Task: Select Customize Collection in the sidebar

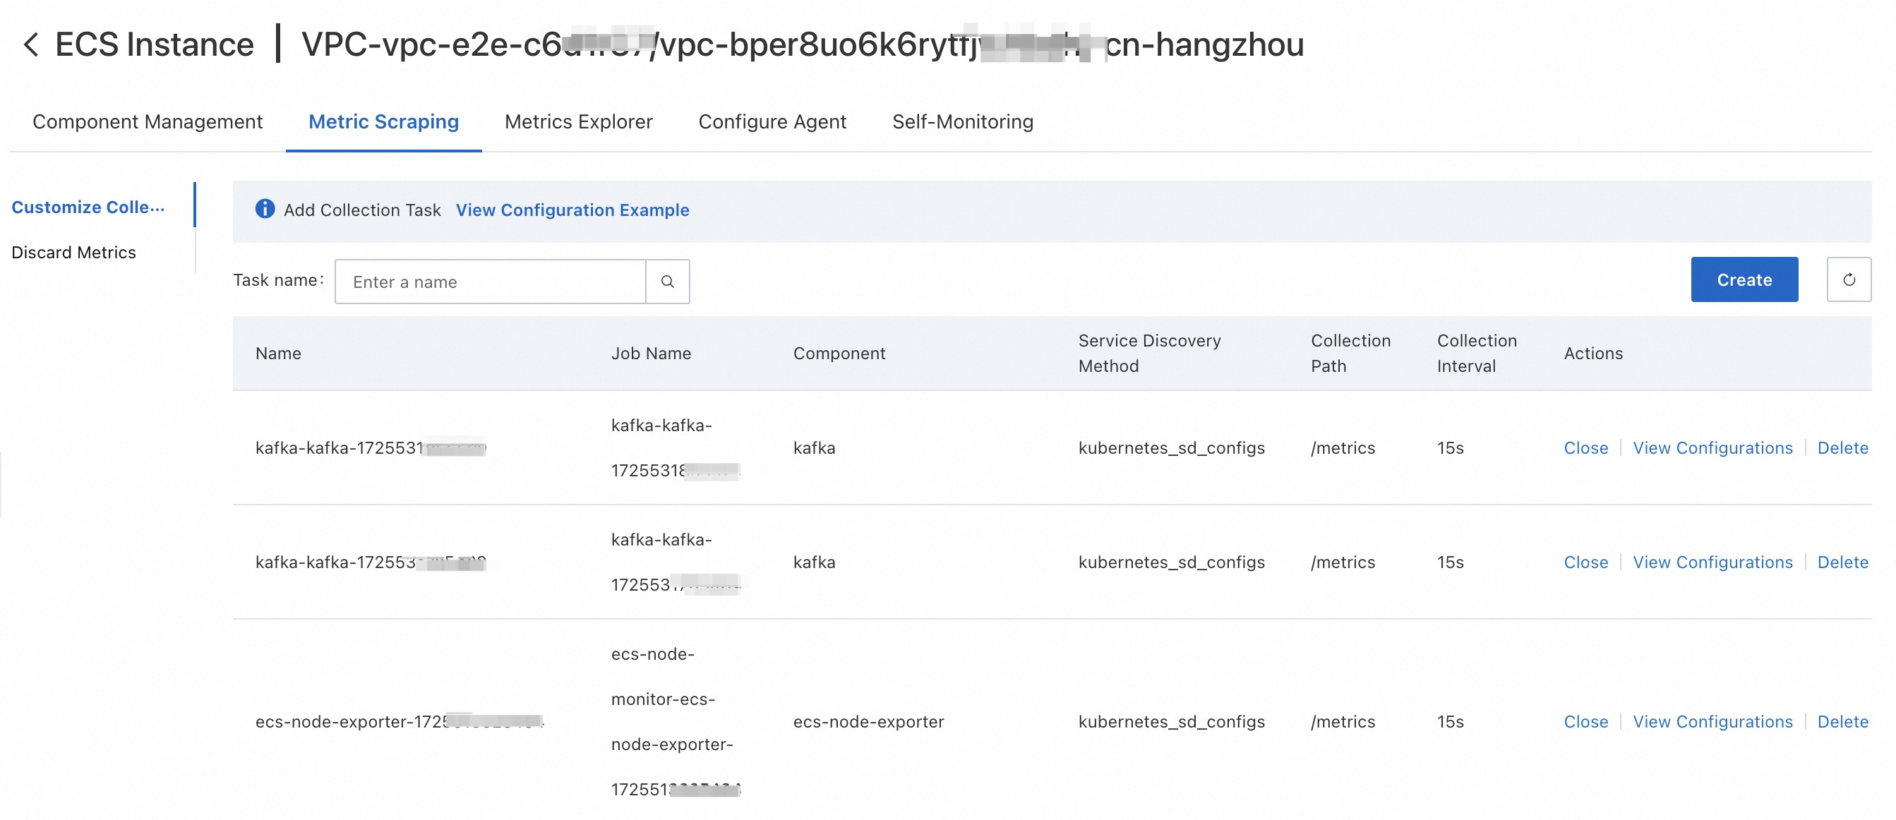Action: 88,207
